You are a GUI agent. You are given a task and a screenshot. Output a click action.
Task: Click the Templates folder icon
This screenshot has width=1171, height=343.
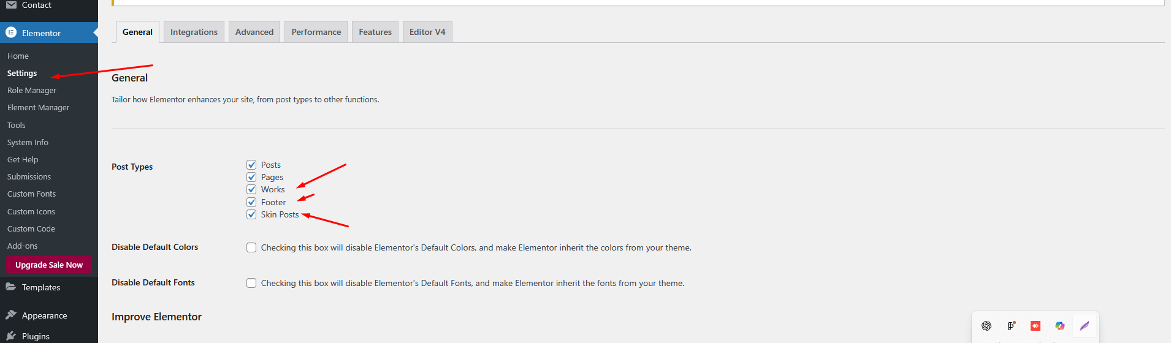(11, 287)
